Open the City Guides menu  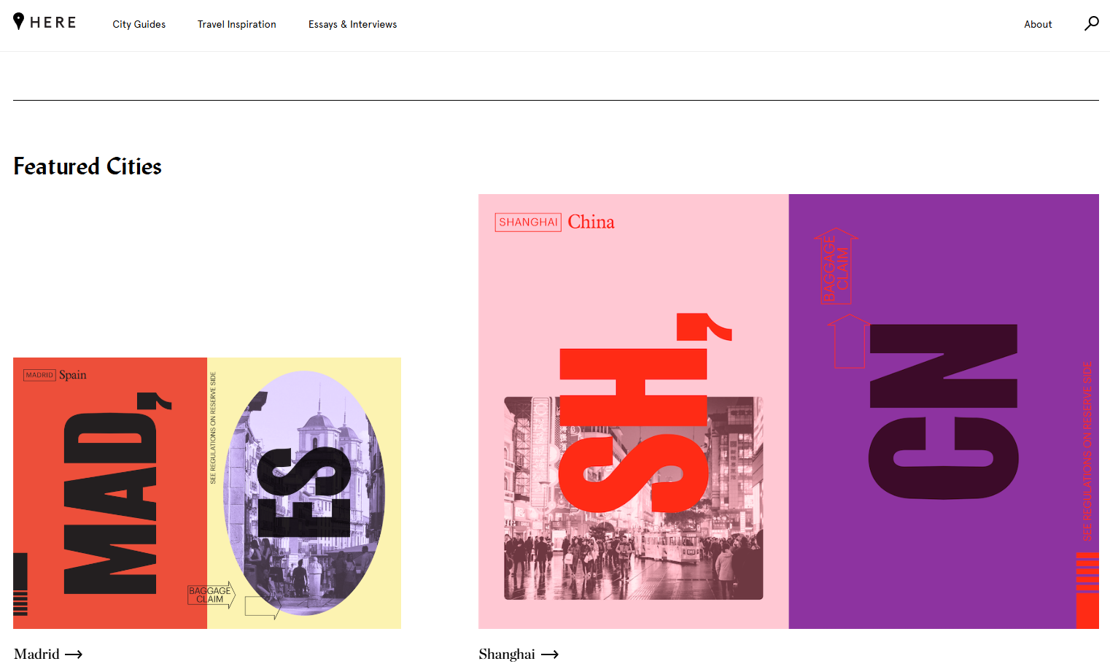tap(139, 24)
